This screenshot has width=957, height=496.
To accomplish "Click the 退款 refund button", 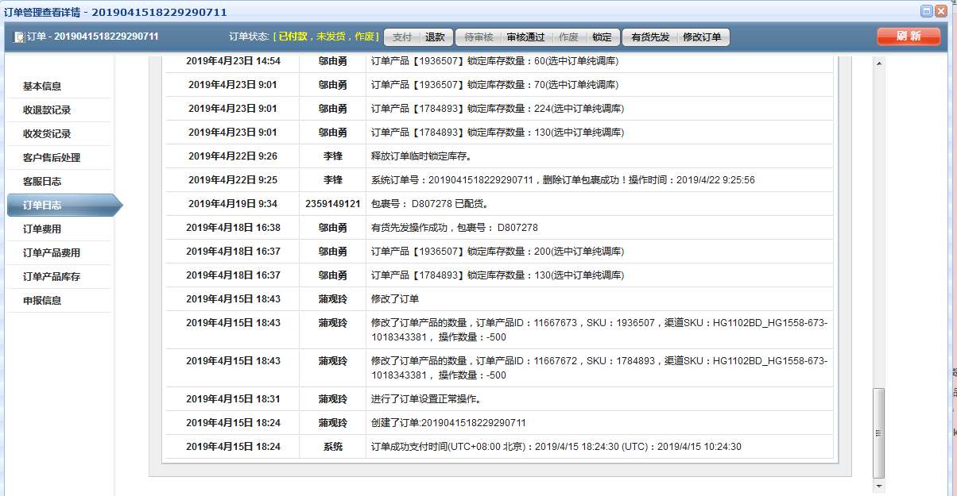I will click(x=436, y=37).
